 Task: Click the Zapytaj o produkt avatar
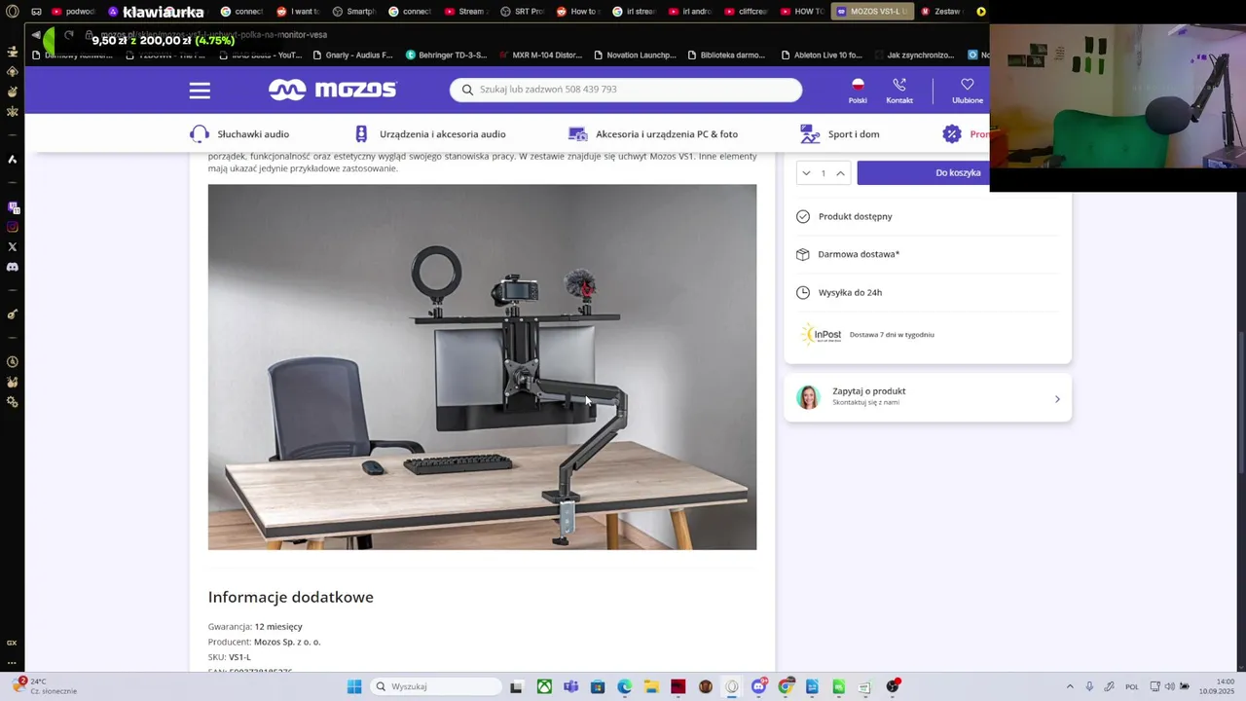pyautogui.click(x=808, y=397)
